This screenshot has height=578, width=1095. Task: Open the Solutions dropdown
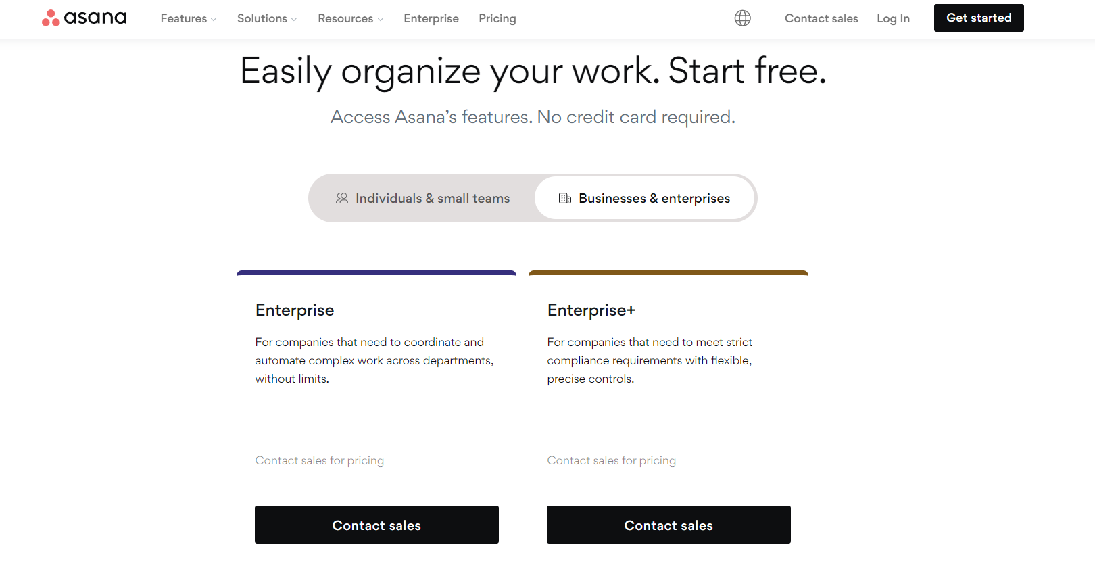click(x=266, y=18)
